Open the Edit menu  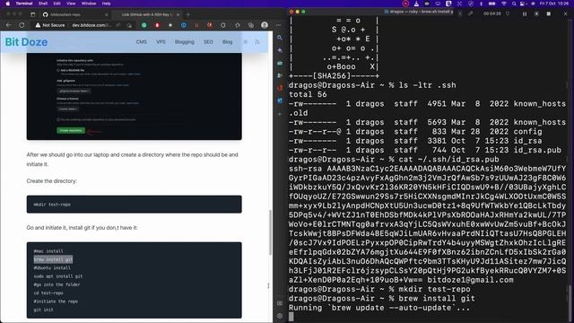57,4
